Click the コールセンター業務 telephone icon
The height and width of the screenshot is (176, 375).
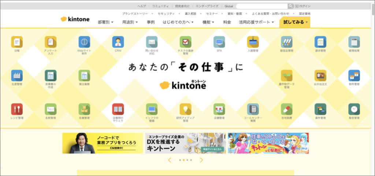(253, 109)
